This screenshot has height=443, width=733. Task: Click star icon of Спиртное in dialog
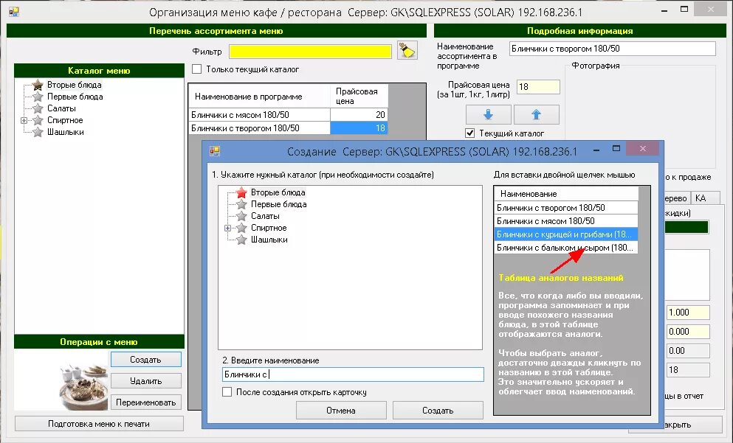click(241, 228)
